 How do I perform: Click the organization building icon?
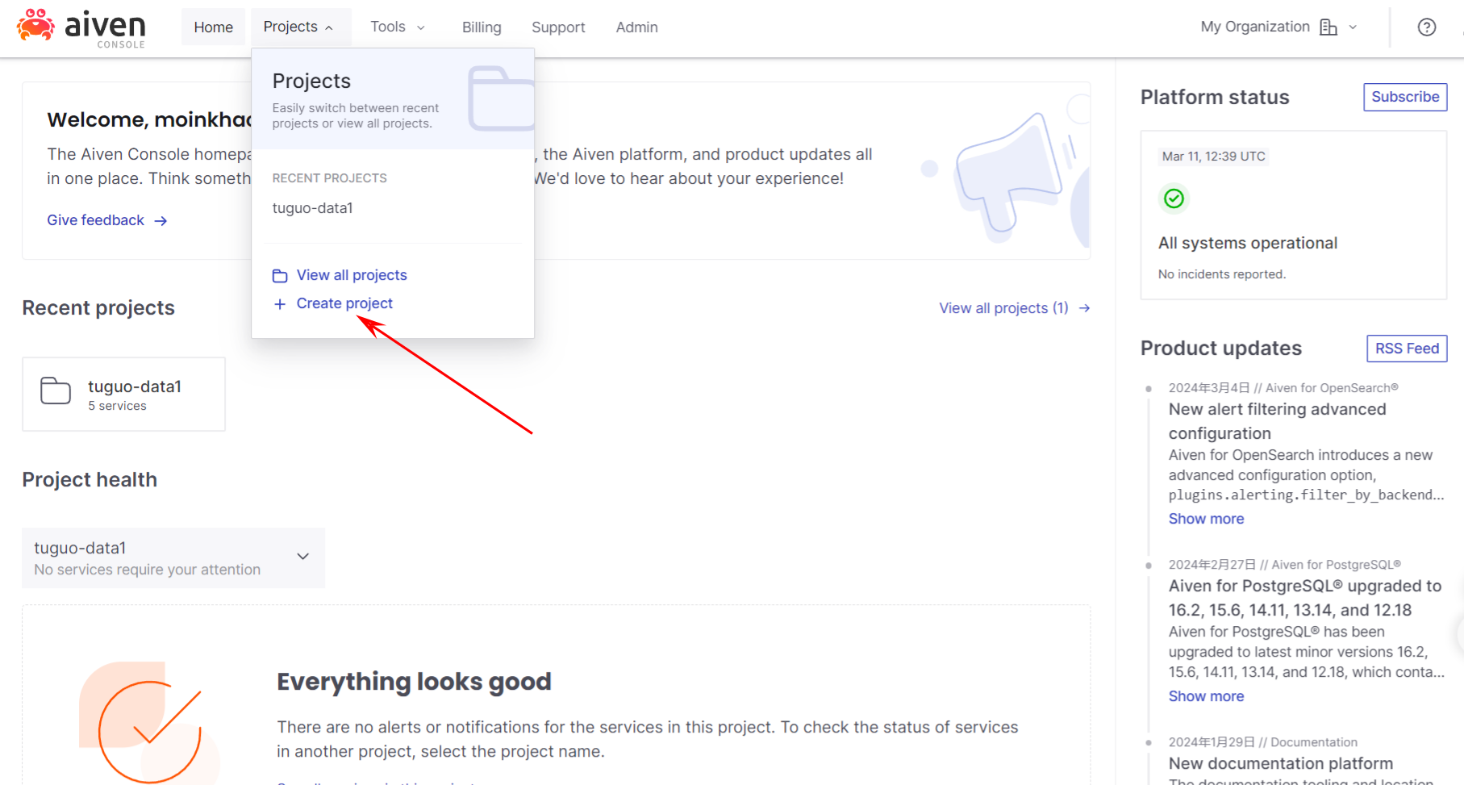[x=1328, y=27]
